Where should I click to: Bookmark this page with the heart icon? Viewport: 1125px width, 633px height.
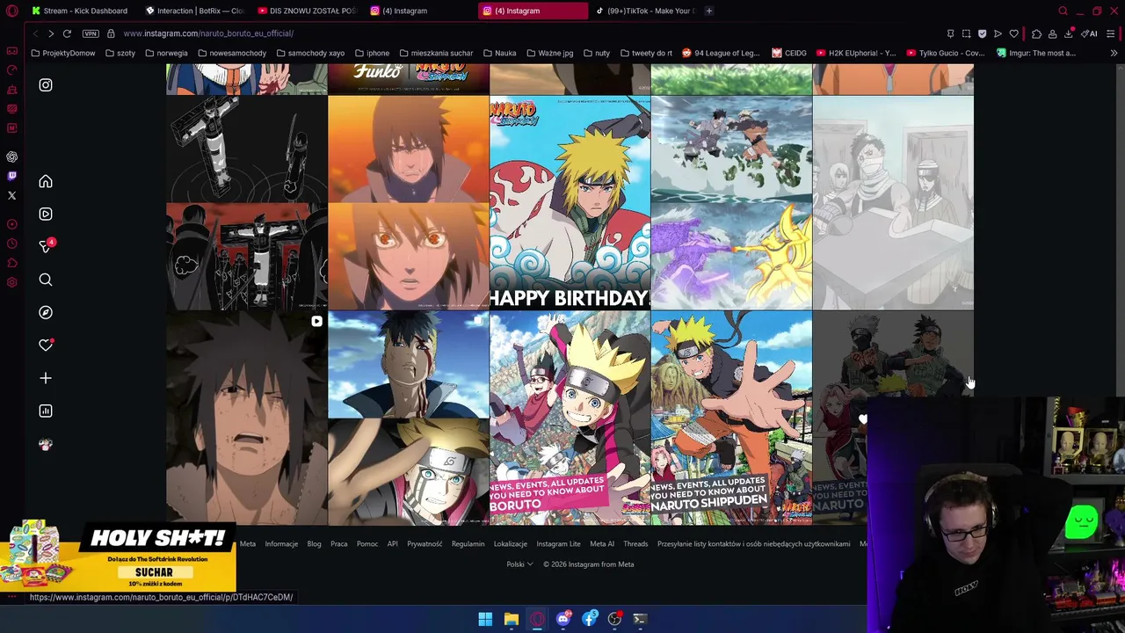tap(1013, 33)
